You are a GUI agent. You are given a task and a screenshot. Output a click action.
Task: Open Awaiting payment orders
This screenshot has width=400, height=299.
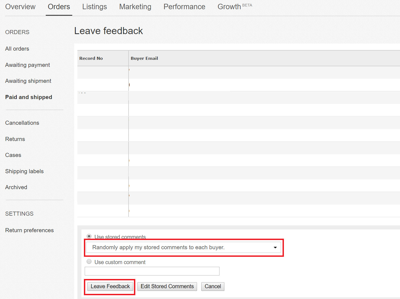[x=28, y=65]
